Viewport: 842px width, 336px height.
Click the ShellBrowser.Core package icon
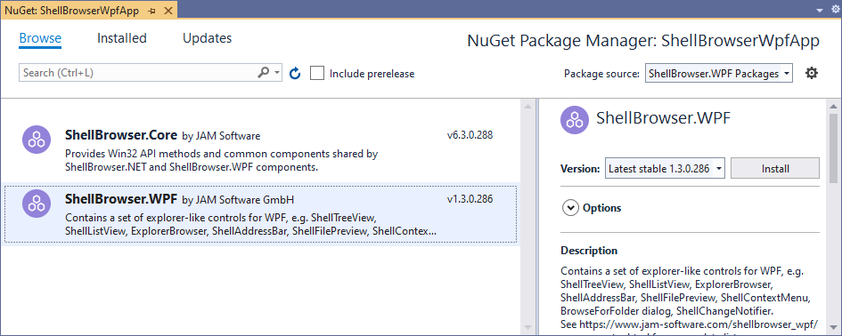point(37,140)
